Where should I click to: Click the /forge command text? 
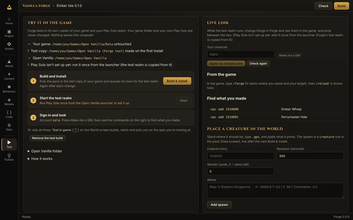239,84
